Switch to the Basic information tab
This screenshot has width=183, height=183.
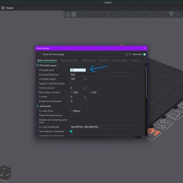(x=47, y=60)
